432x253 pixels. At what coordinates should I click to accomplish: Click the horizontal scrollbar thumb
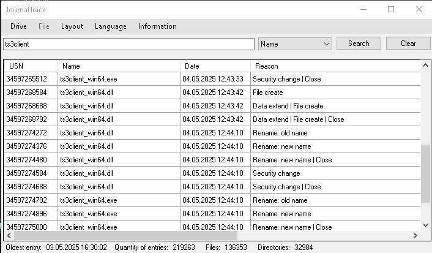125,235
